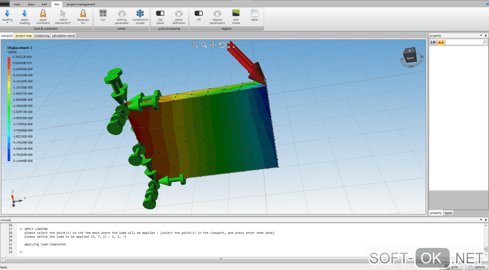Switch to the main ribbon tab
The height and width of the screenshot is (270, 489).
coord(17,4)
